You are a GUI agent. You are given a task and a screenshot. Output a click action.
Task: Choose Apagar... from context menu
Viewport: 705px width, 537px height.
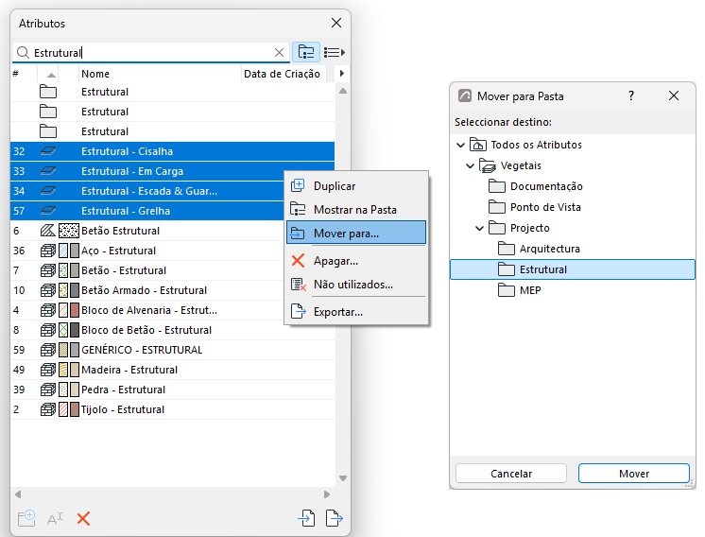pos(356,261)
